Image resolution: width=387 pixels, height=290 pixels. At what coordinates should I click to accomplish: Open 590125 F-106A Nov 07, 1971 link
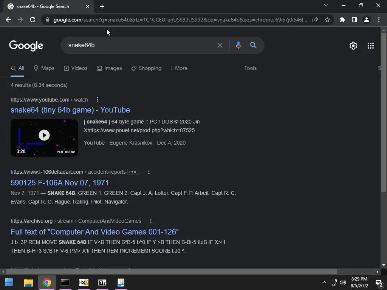click(x=60, y=183)
